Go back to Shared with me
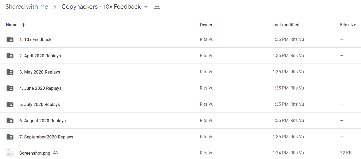This screenshot has height=159, width=361. point(27,7)
